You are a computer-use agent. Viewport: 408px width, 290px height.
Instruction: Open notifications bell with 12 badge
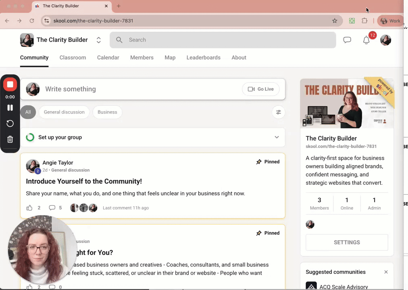click(x=366, y=40)
